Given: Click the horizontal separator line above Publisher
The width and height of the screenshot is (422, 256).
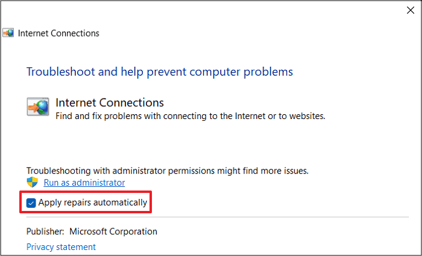Looking at the screenshot, I should (217, 217).
